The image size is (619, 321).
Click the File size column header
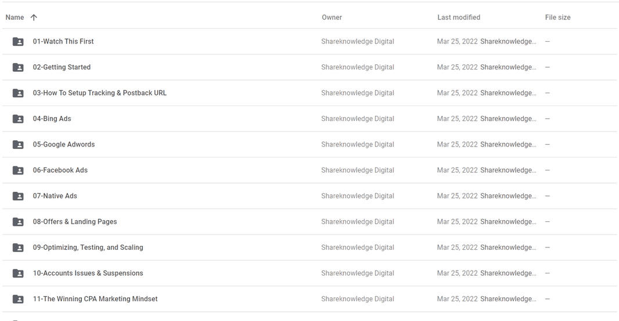point(558,17)
